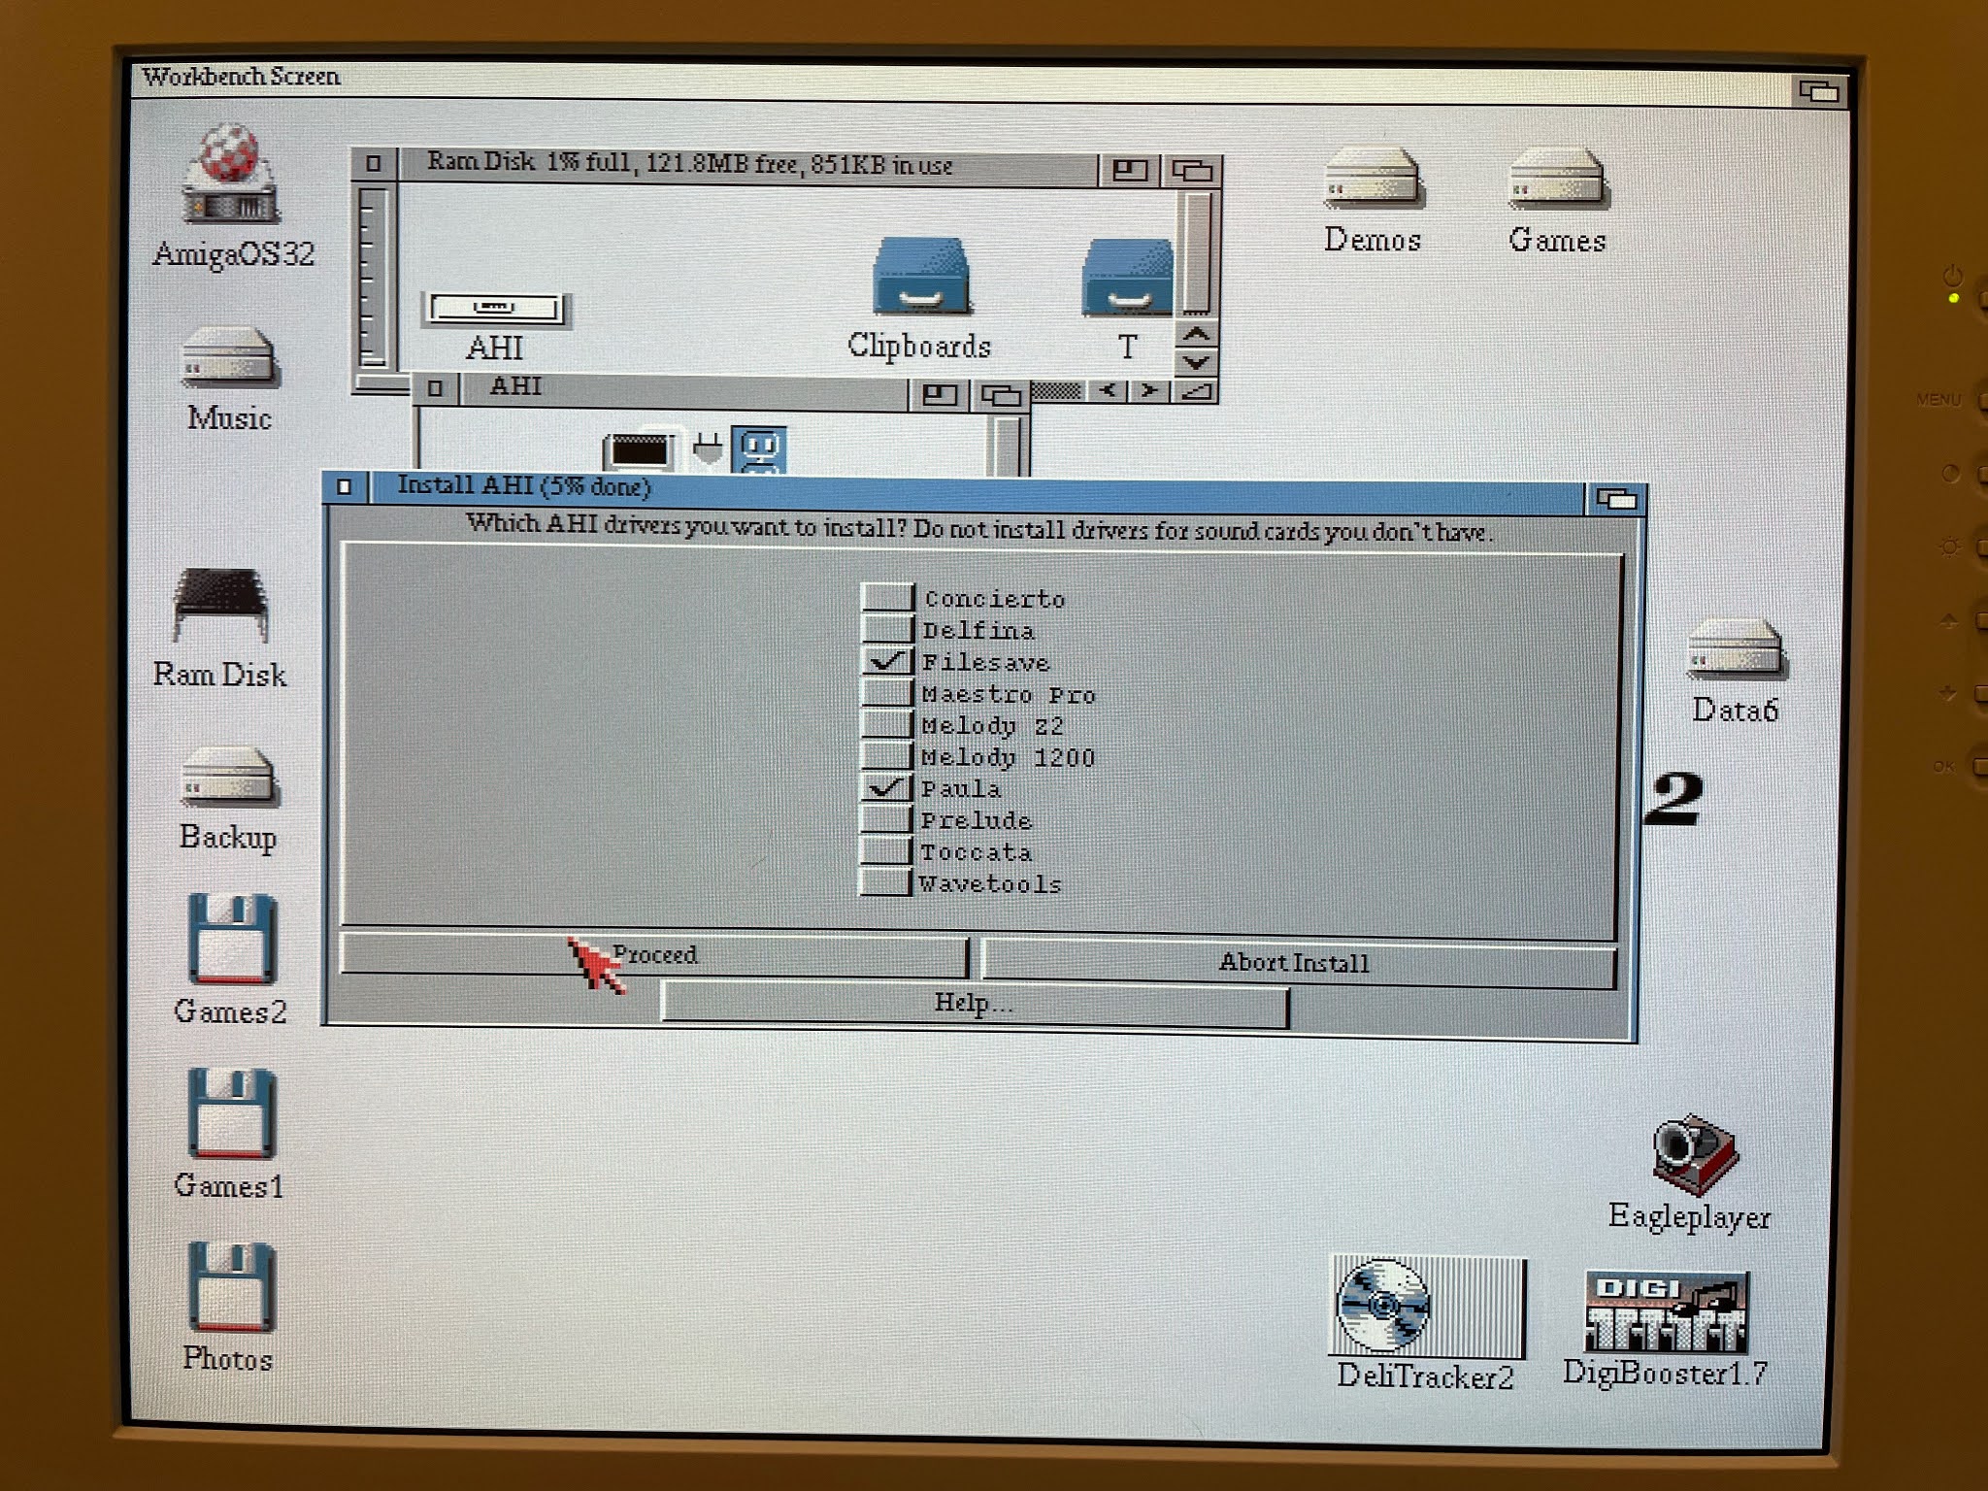Open the AmigaOS32 disk icon
This screenshot has height=1491, width=1988.
tap(231, 175)
